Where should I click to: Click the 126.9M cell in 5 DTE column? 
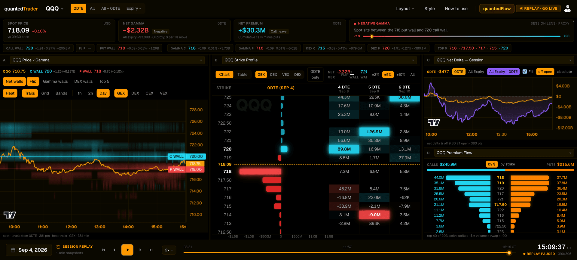pos(374,132)
